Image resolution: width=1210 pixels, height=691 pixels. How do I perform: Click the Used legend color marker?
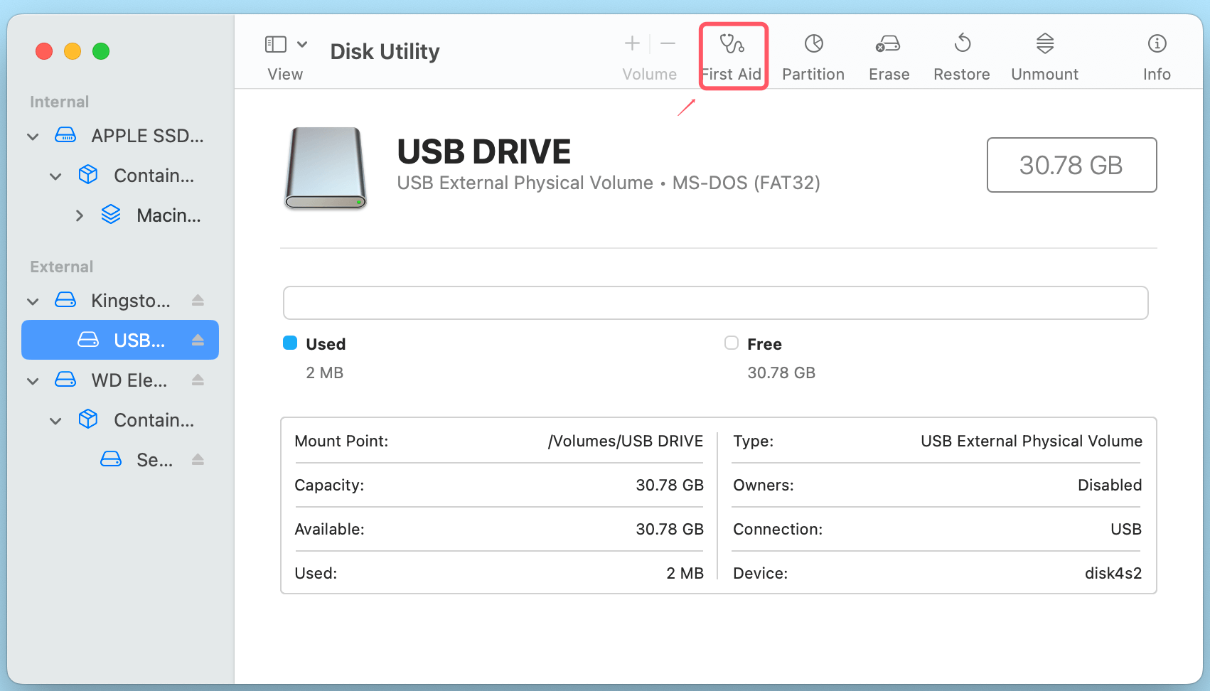290,343
